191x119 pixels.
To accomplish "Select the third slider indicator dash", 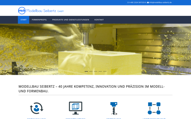I will [x=95, y=71].
